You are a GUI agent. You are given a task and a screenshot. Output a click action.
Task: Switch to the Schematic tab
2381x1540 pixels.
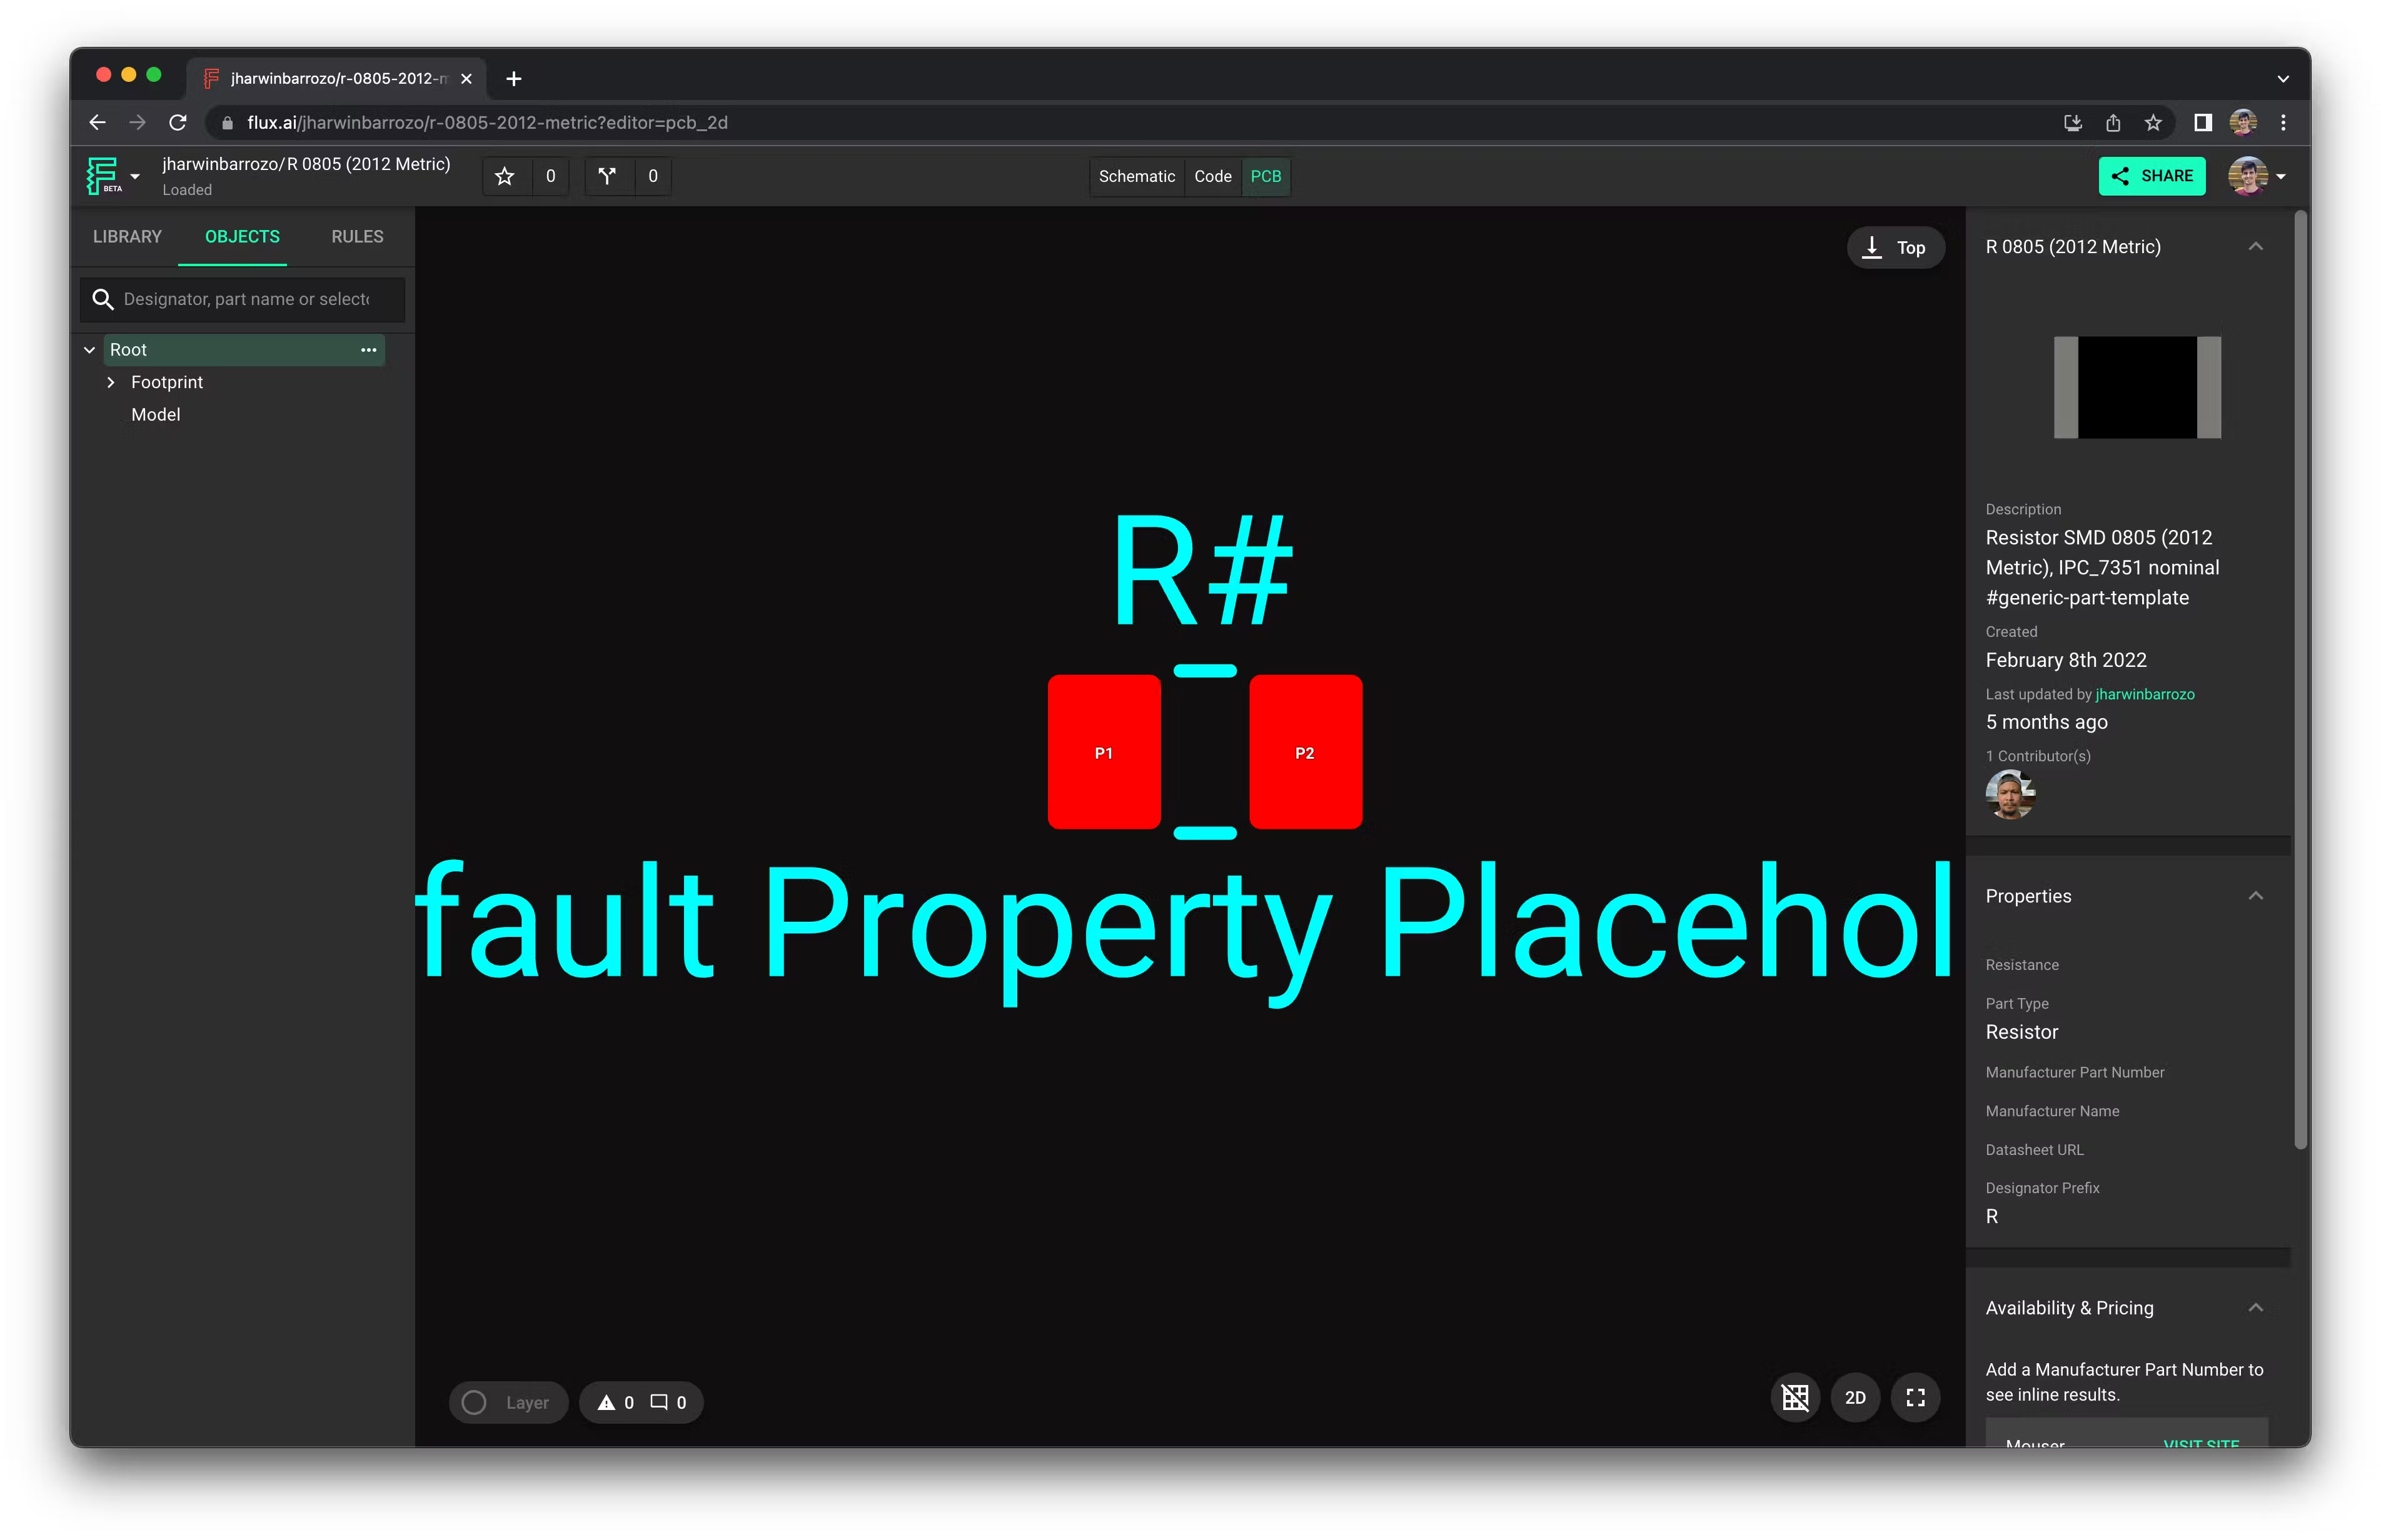(1137, 176)
